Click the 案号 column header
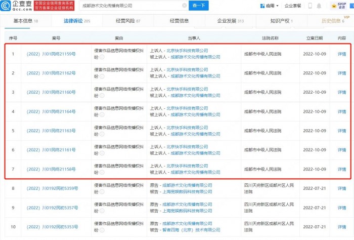Screen dimensions: 354x240 (56, 38)
